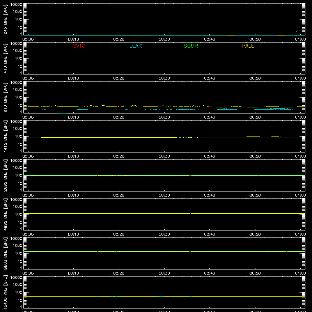
Task: Click the green SGMR legend label
Action: coord(191,46)
